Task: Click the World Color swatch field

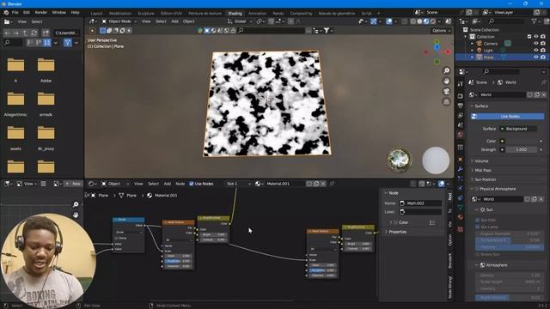Action: pyautogui.click(x=518, y=141)
